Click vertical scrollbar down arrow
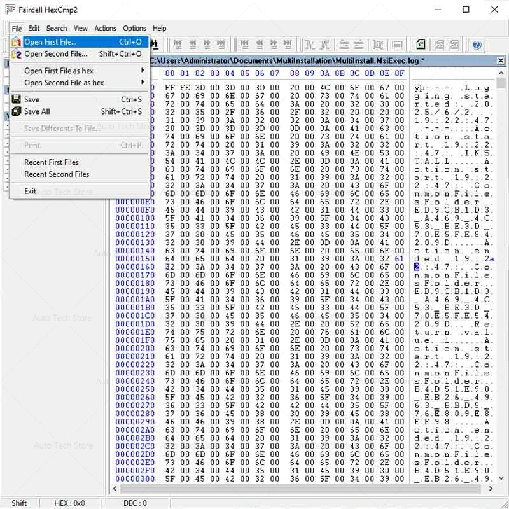Screen dimensions: 509x509 point(501,478)
